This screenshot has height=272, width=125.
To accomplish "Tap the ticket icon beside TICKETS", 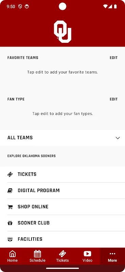I will coord(10,174).
